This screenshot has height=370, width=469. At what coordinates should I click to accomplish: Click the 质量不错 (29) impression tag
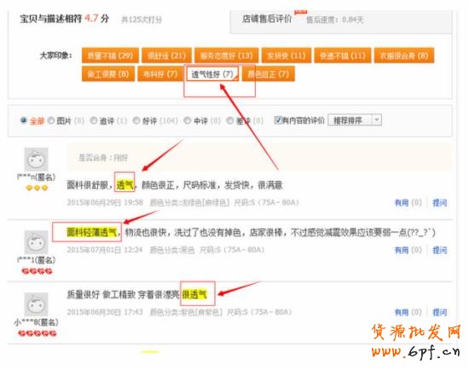110,55
